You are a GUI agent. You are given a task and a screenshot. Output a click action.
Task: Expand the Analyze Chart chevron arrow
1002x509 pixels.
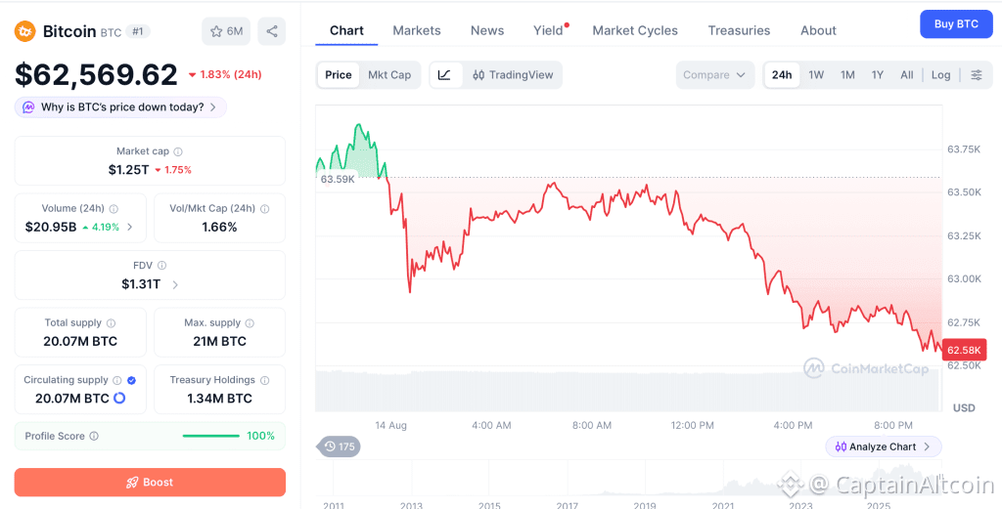(928, 447)
